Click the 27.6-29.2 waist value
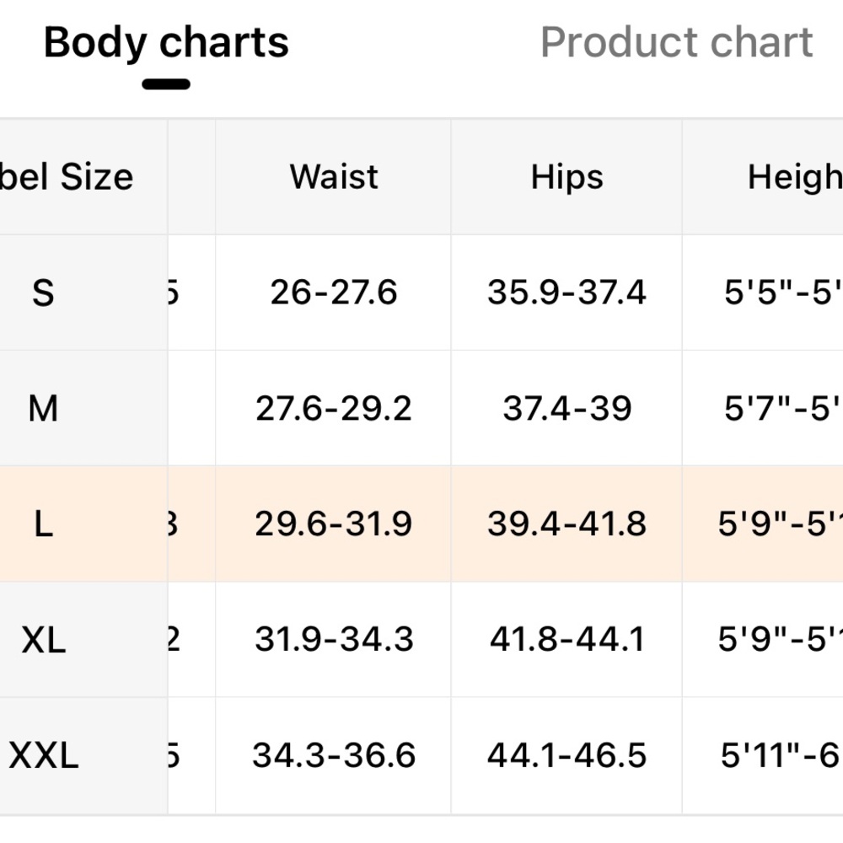843x843 pixels. tap(333, 409)
